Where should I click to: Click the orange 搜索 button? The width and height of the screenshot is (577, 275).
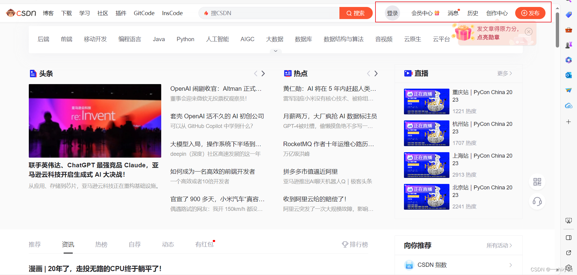(x=356, y=13)
